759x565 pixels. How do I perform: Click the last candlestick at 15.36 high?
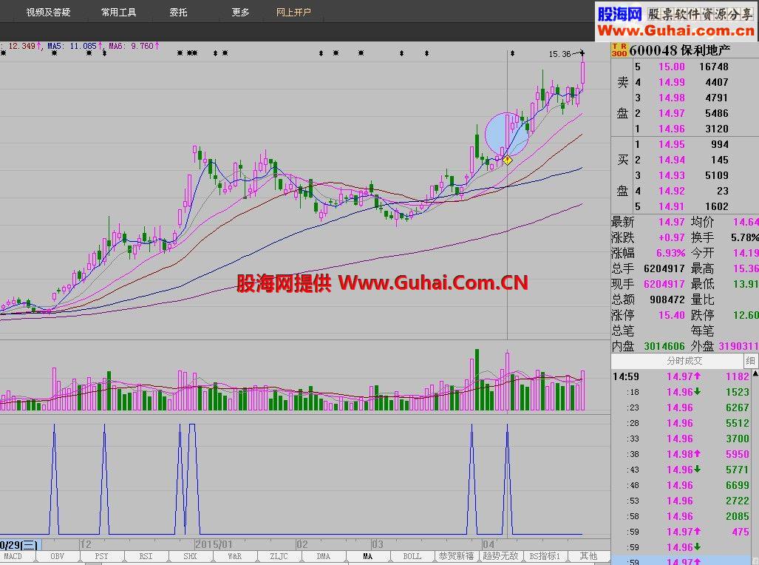pyautogui.click(x=583, y=72)
